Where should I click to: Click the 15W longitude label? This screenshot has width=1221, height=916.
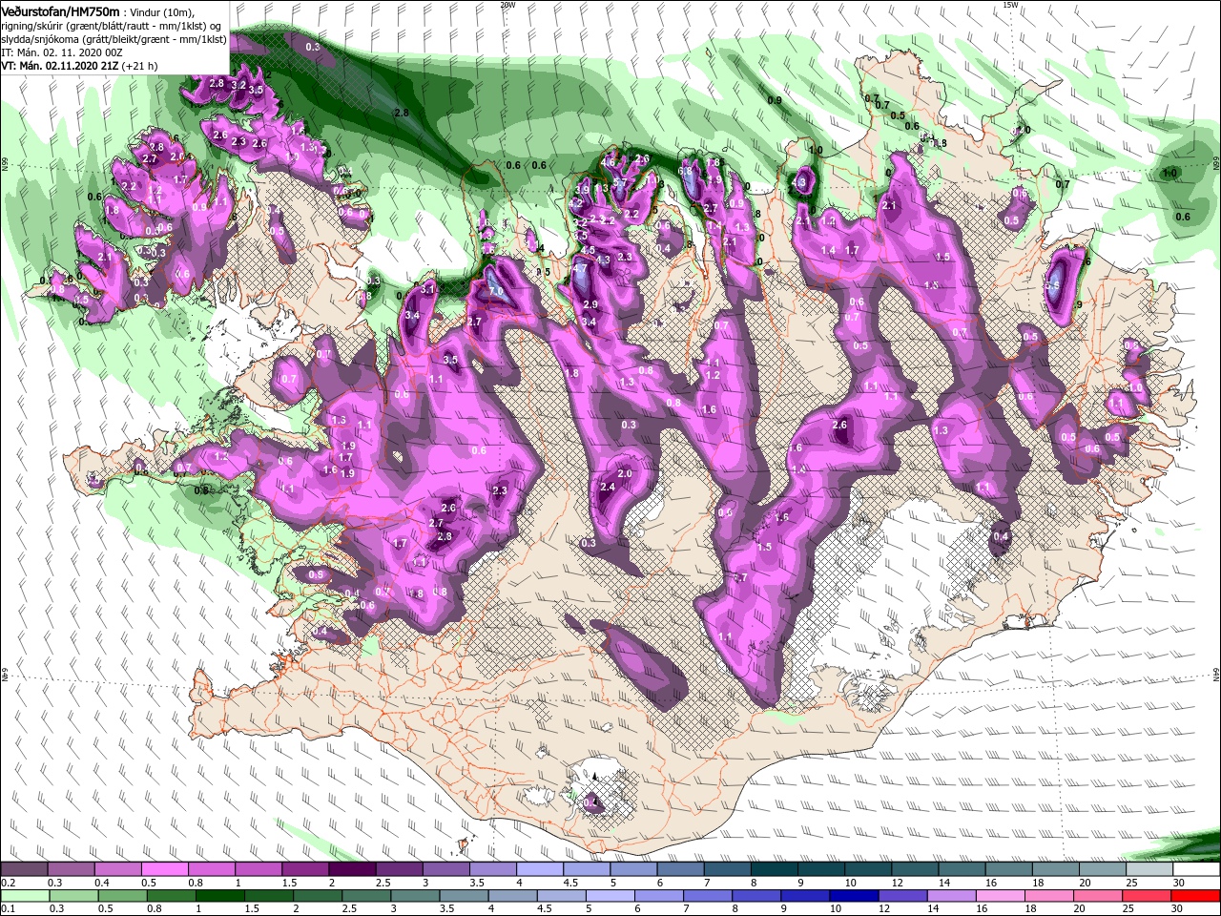click(x=1010, y=4)
